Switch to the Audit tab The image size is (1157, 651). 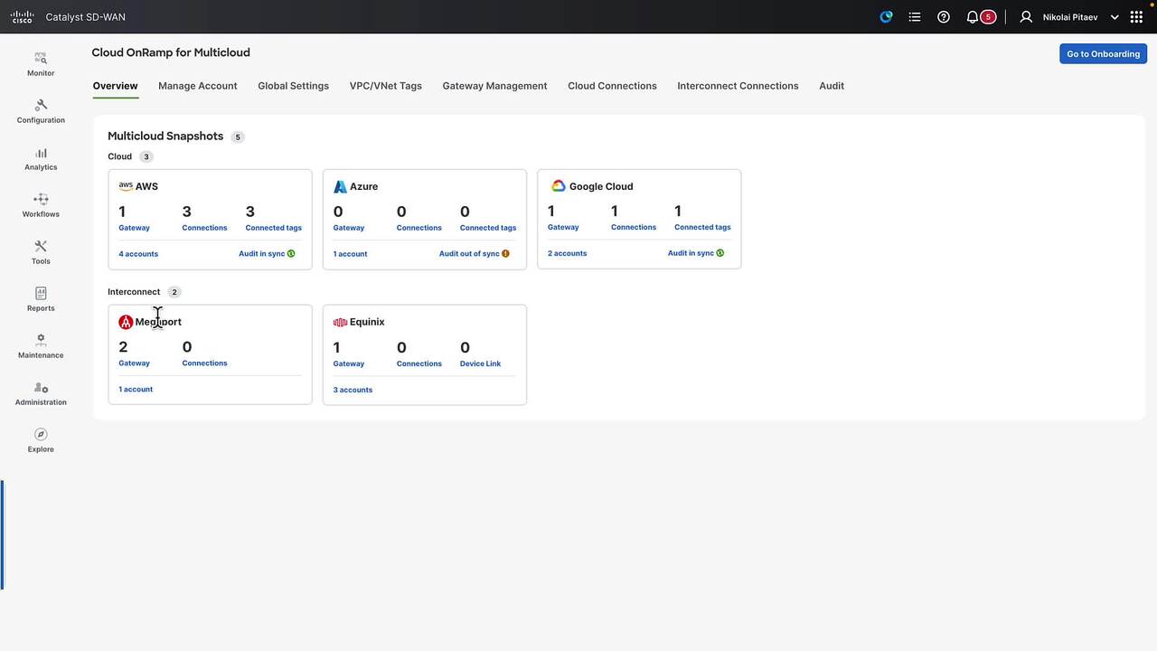[832, 86]
